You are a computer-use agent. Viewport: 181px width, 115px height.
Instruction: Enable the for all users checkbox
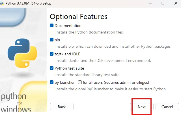[x=80, y=82]
